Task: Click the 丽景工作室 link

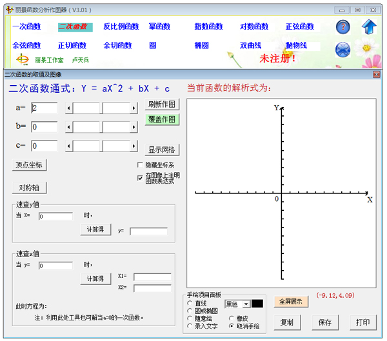Action: 49,60
